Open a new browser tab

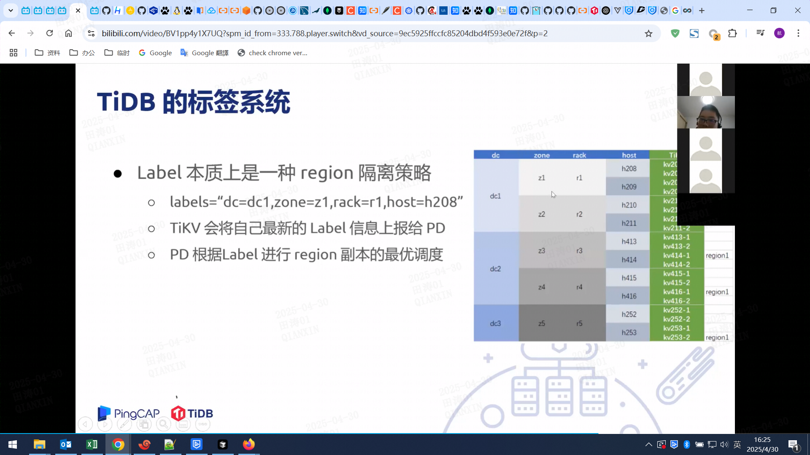[702, 11]
